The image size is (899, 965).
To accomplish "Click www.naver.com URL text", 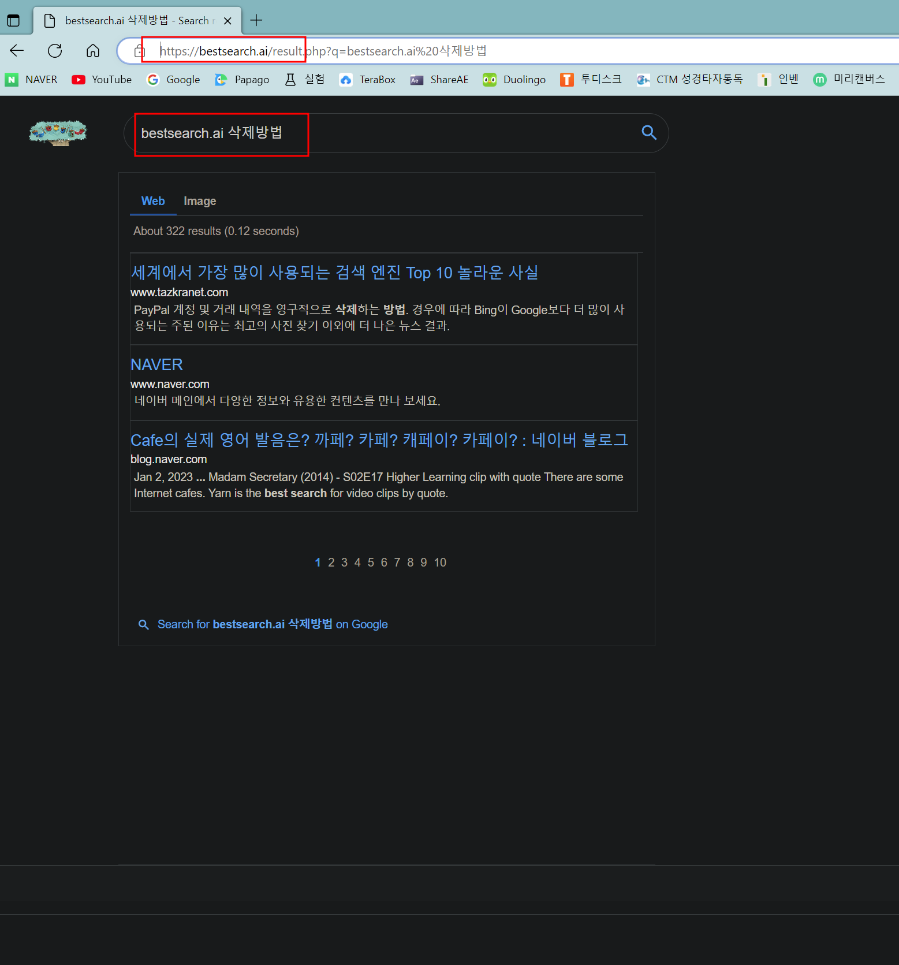I will (x=170, y=384).
